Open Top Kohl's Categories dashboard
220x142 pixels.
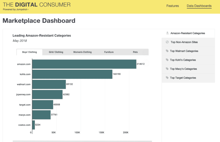pyautogui.click(x=188, y=60)
